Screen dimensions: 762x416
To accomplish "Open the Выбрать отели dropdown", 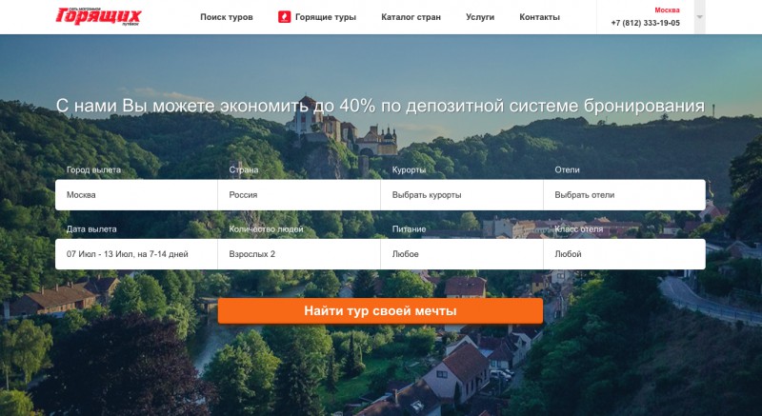I will click(x=625, y=194).
